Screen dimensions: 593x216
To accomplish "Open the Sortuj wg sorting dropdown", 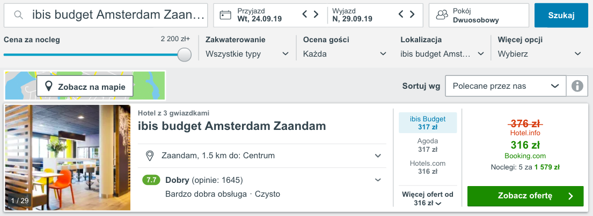I will [x=506, y=86].
